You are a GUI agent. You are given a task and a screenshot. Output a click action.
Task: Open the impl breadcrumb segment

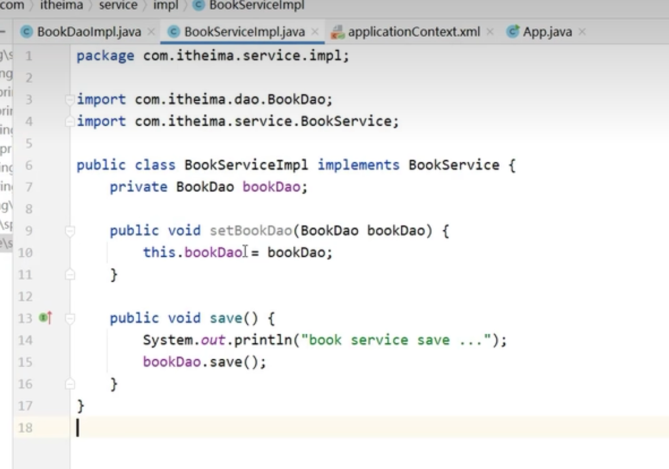[x=165, y=5]
